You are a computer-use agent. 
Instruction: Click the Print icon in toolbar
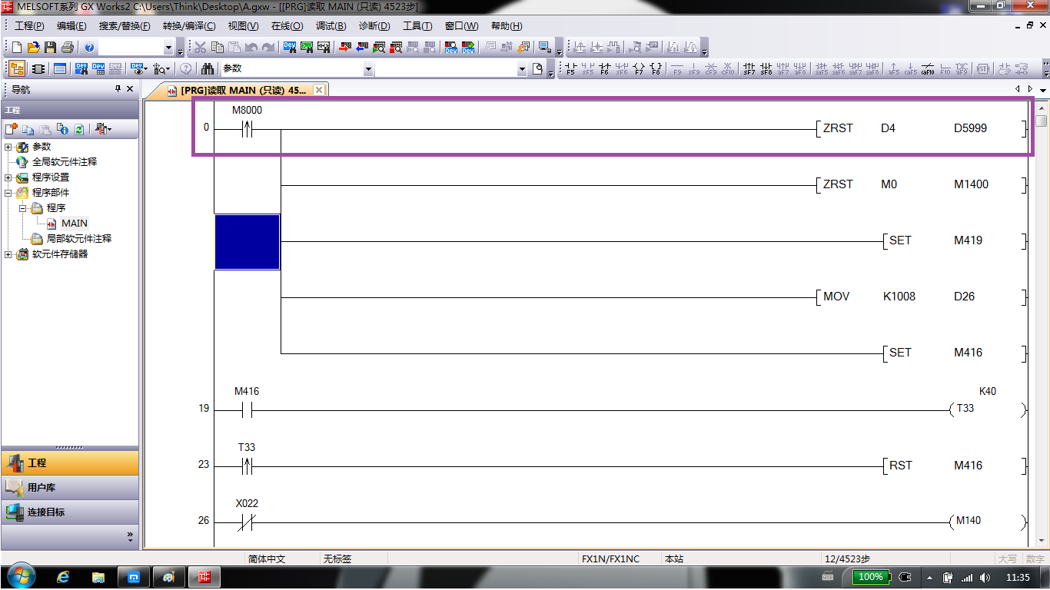click(68, 48)
